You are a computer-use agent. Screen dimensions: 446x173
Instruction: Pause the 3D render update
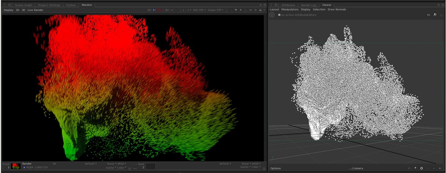click(172, 10)
